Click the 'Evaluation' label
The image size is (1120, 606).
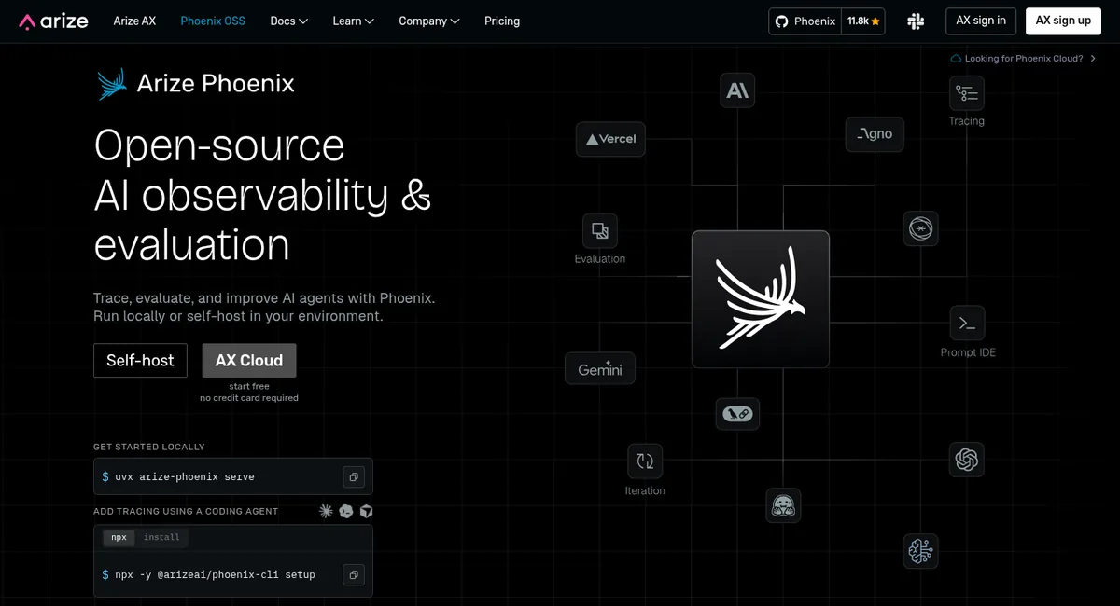point(600,259)
